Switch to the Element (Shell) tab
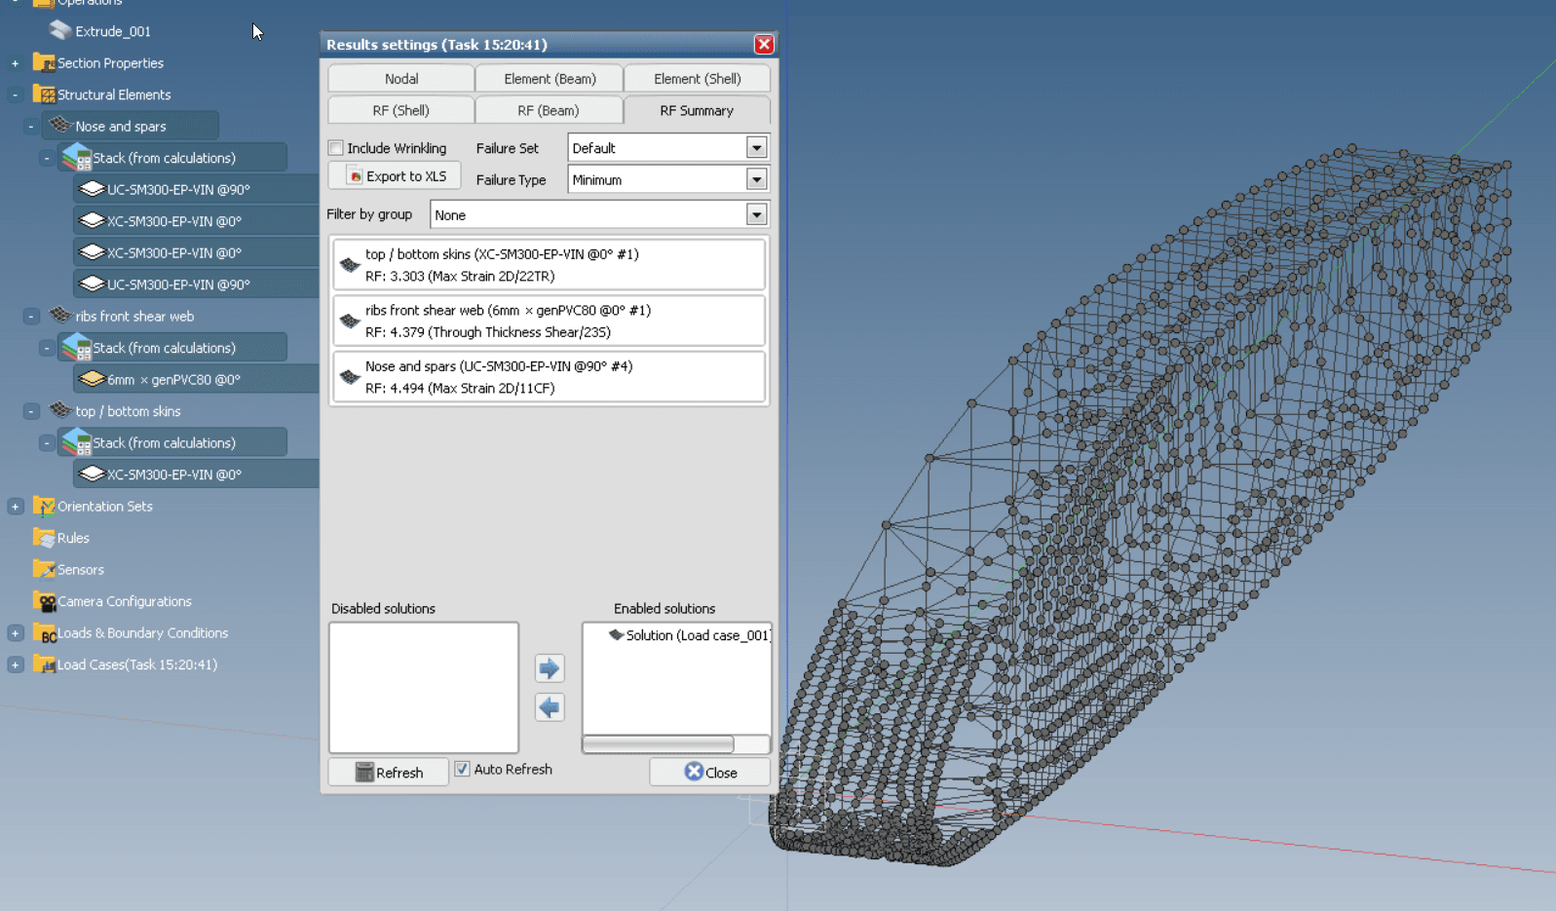The width and height of the screenshot is (1556, 911). click(x=697, y=79)
